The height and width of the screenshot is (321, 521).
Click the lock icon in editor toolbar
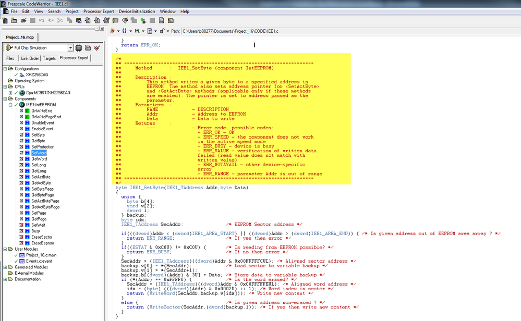point(162,31)
